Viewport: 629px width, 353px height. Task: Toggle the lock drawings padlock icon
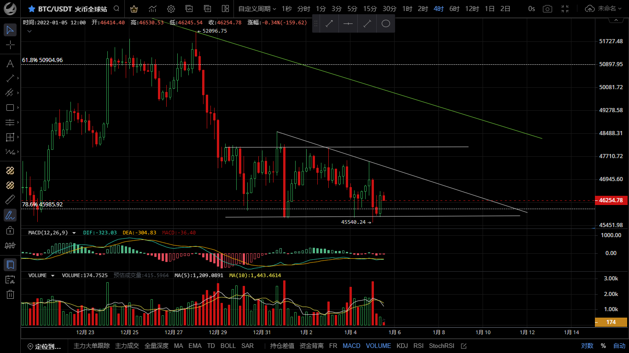(10, 230)
